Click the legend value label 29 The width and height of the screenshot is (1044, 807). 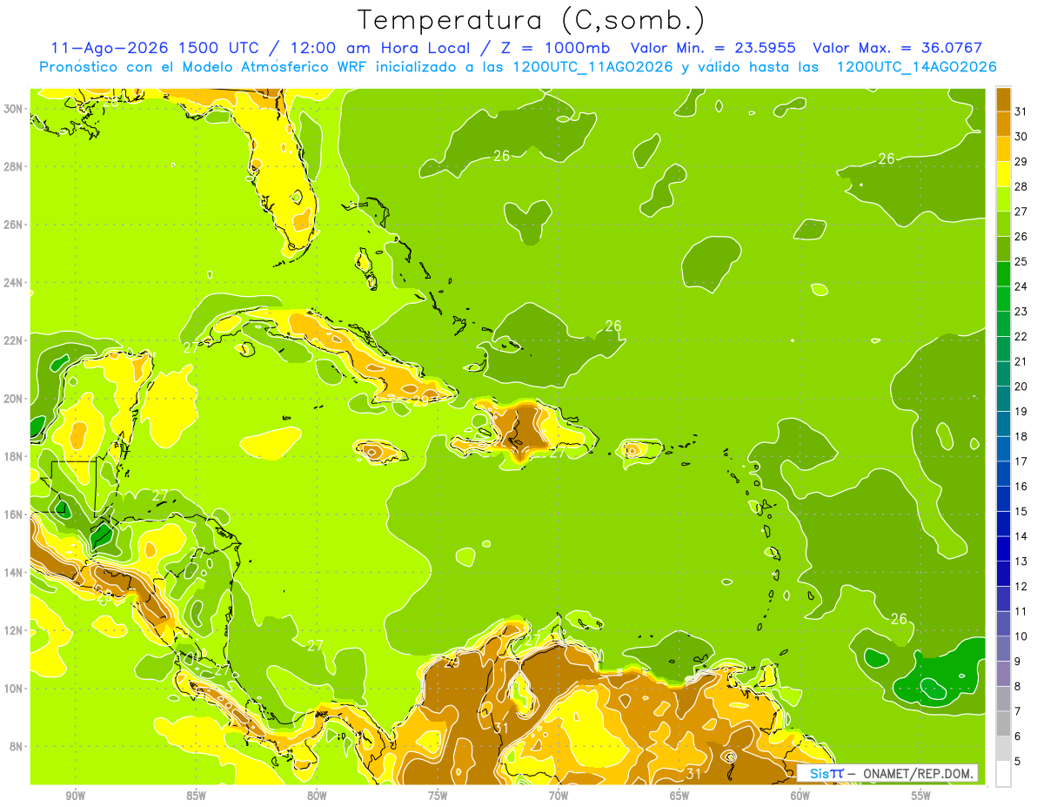tap(1021, 161)
